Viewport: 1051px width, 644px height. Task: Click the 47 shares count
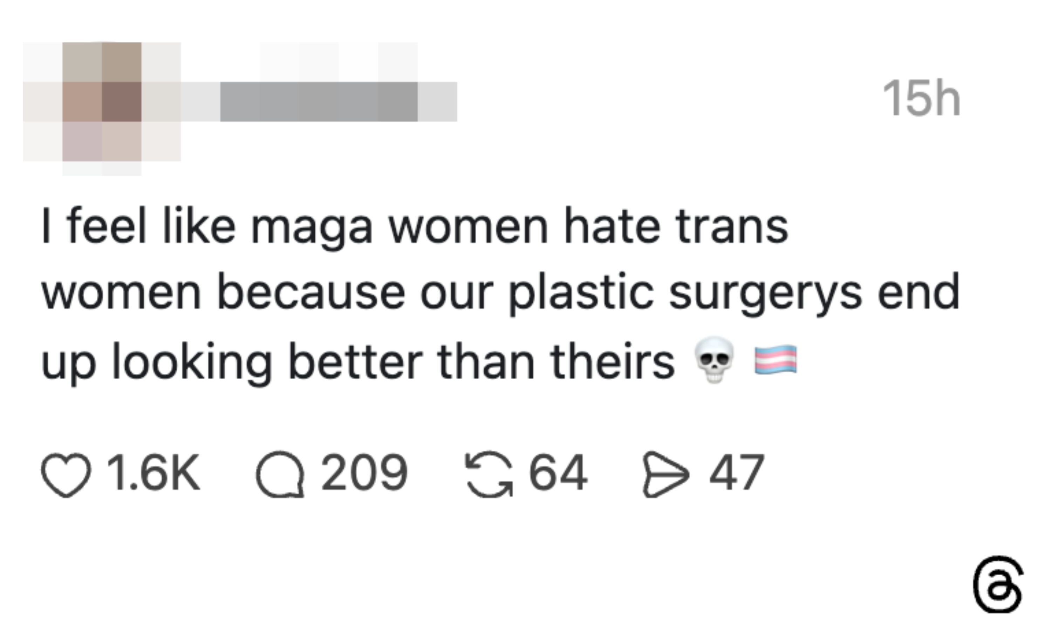[x=737, y=473]
